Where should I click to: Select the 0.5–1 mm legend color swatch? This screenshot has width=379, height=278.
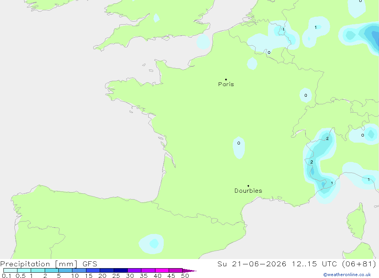pyautogui.click(x=24, y=270)
